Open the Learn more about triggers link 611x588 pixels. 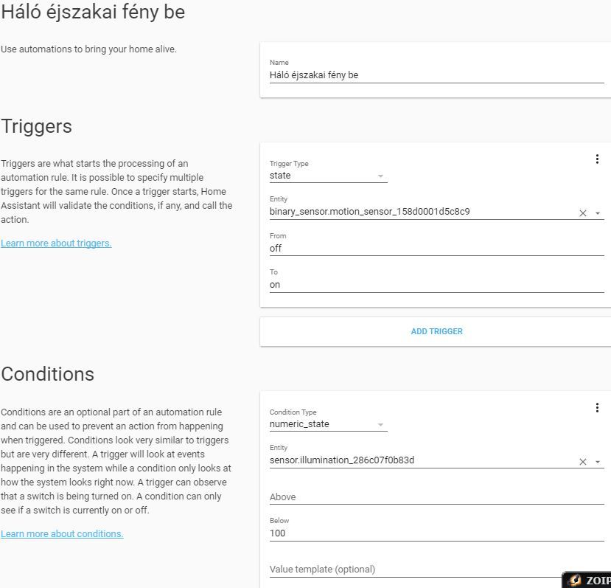tap(56, 243)
